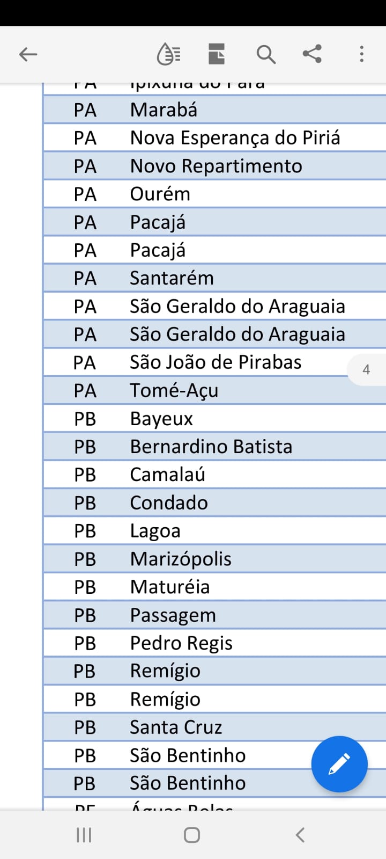Select the page 4 scroll indicator
This screenshot has width=386, height=859.
367,369
